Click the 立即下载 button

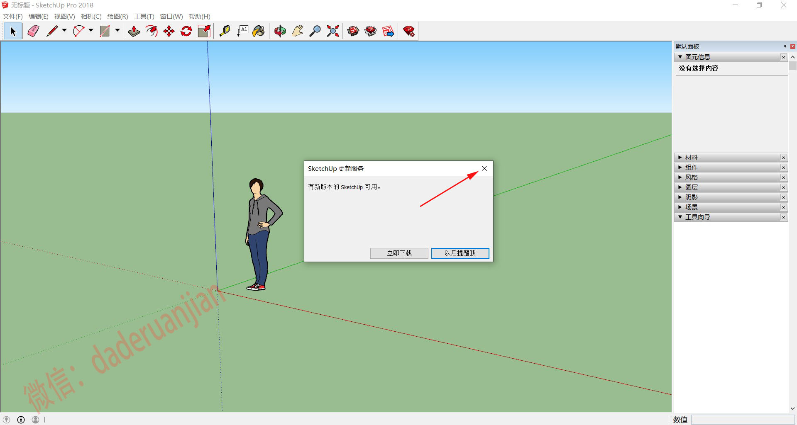click(x=399, y=253)
